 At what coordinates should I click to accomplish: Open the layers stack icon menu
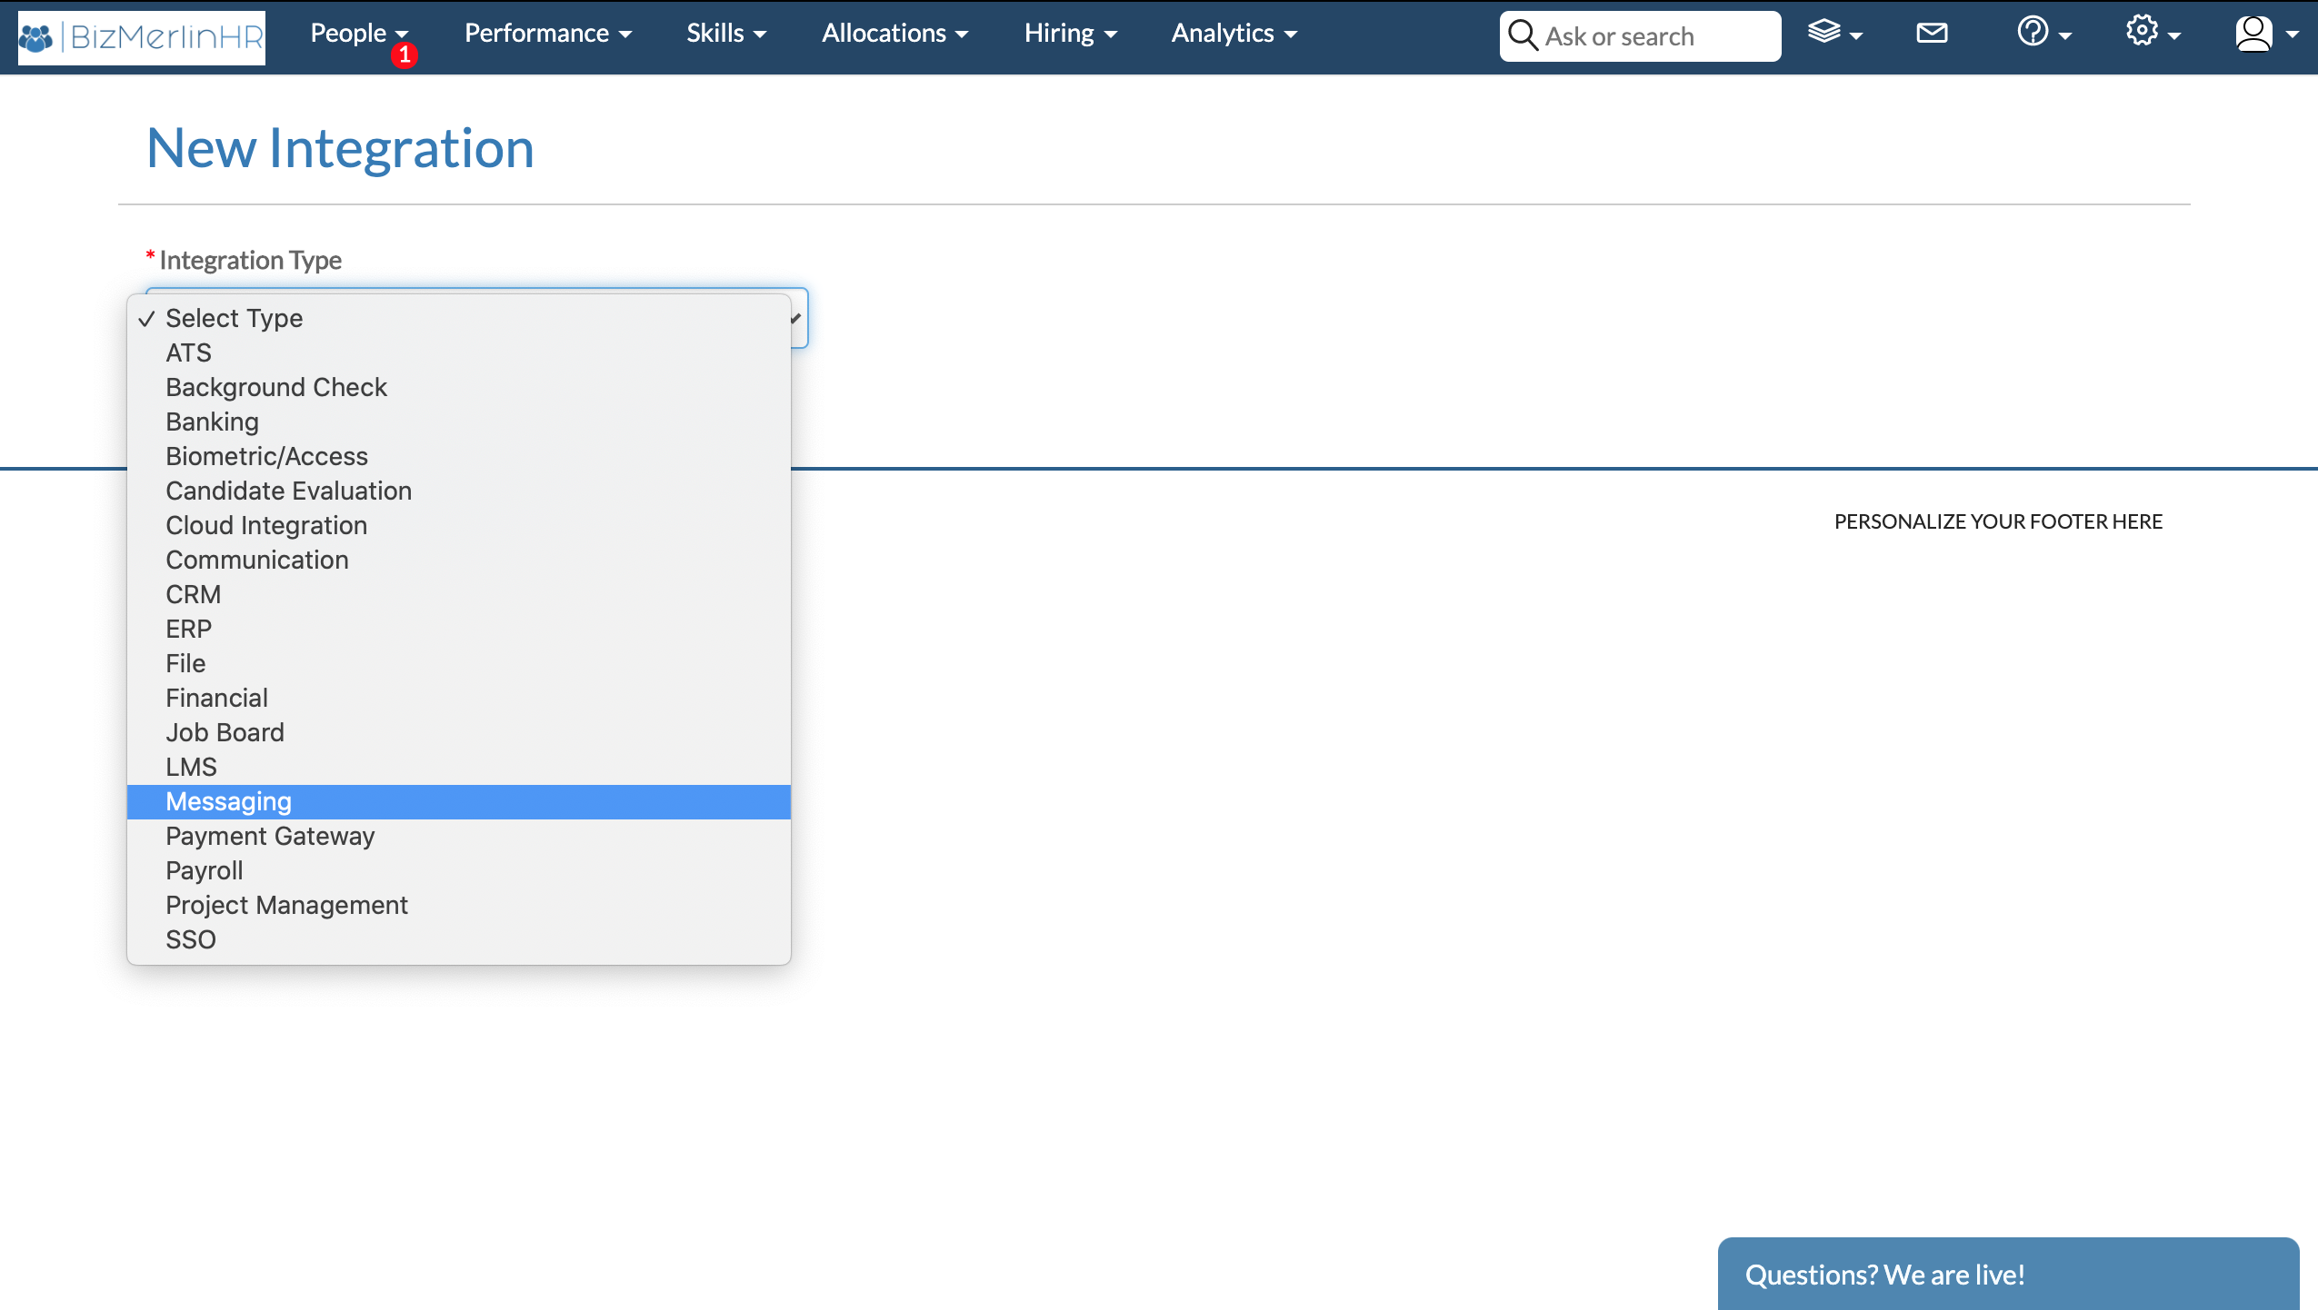[1835, 34]
